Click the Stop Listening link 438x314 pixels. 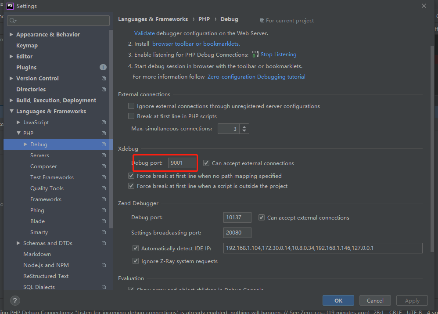pyautogui.click(x=279, y=54)
